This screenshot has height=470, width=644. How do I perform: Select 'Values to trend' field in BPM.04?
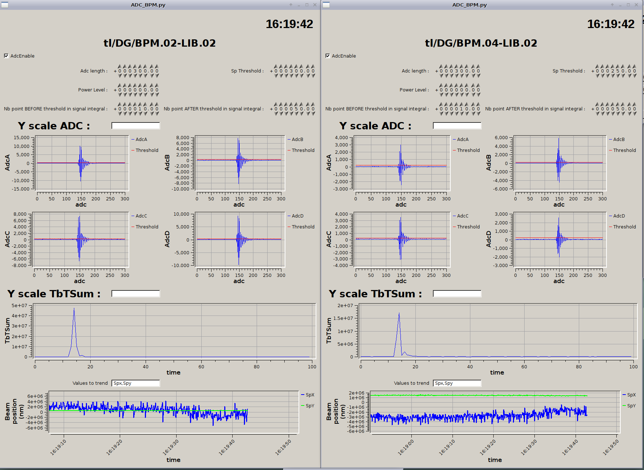click(x=457, y=383)
